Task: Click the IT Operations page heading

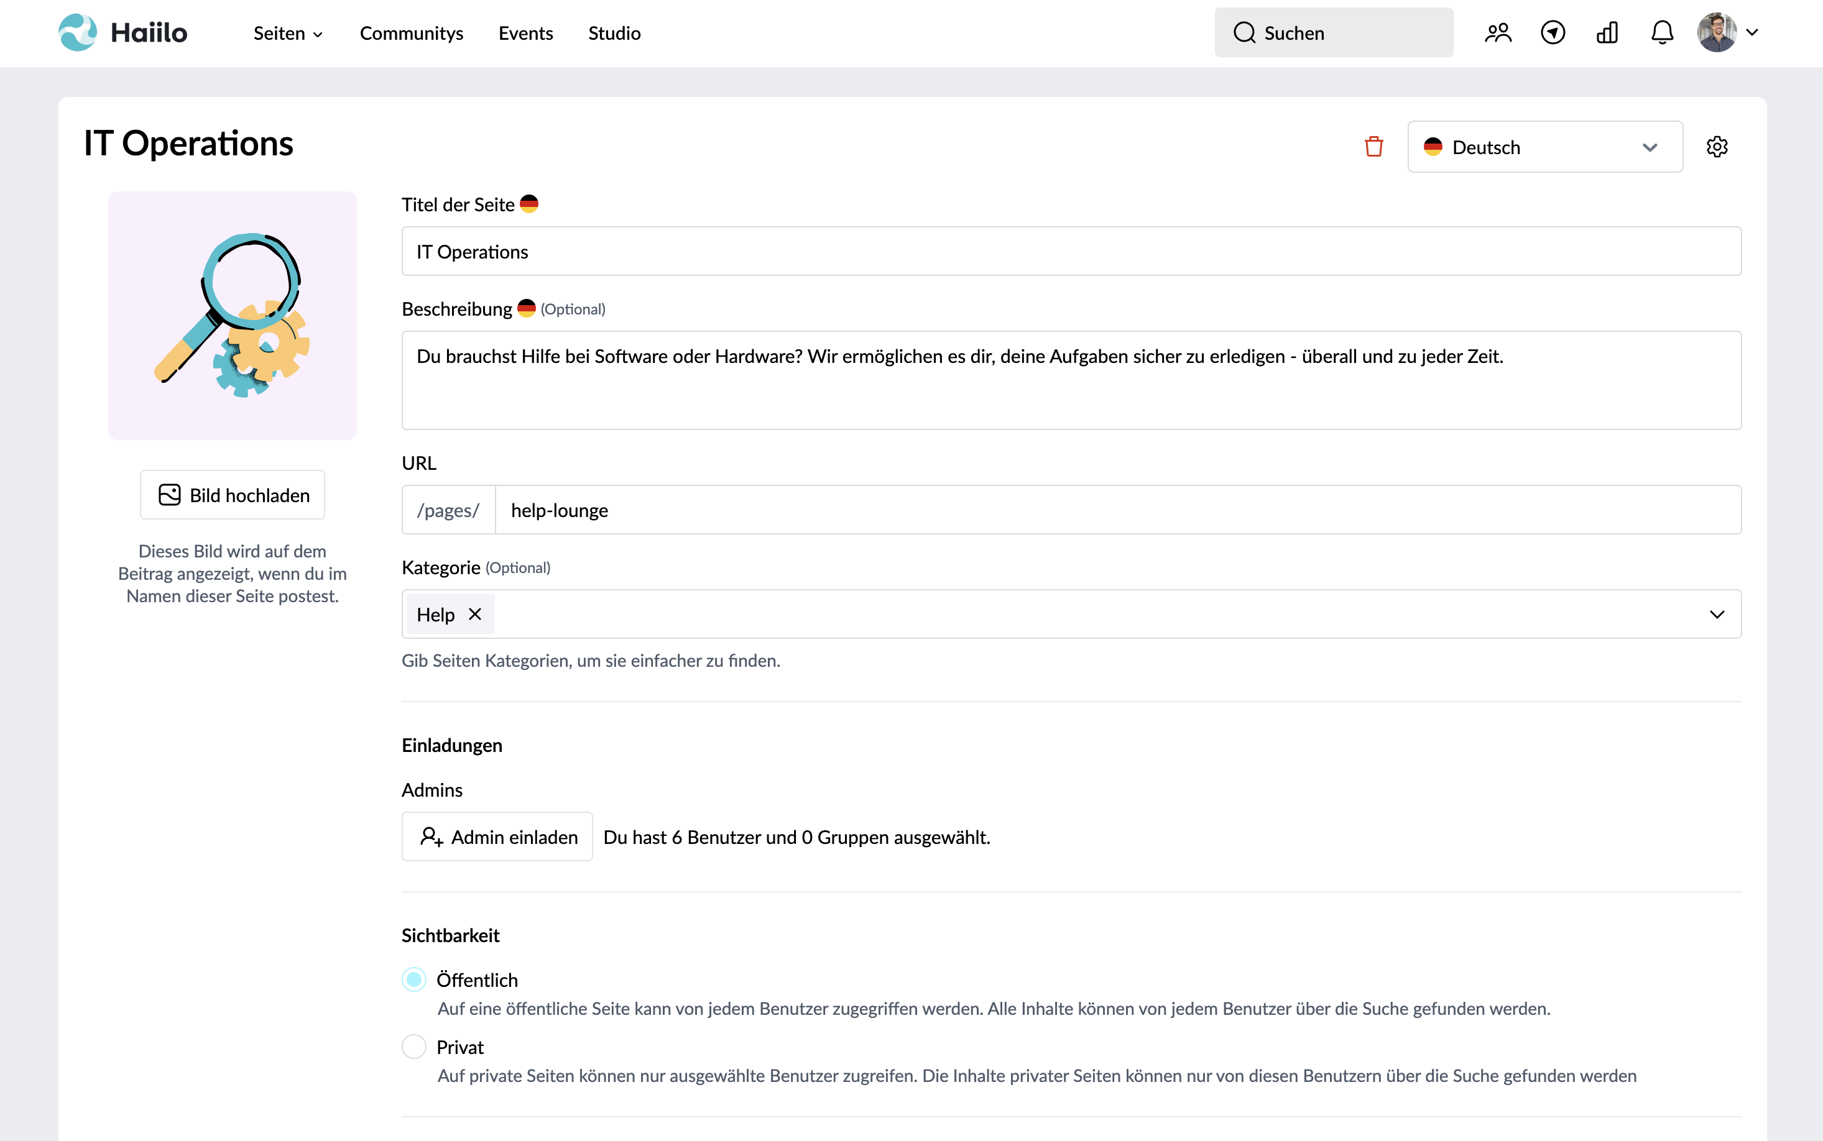Action: point(189,144)
